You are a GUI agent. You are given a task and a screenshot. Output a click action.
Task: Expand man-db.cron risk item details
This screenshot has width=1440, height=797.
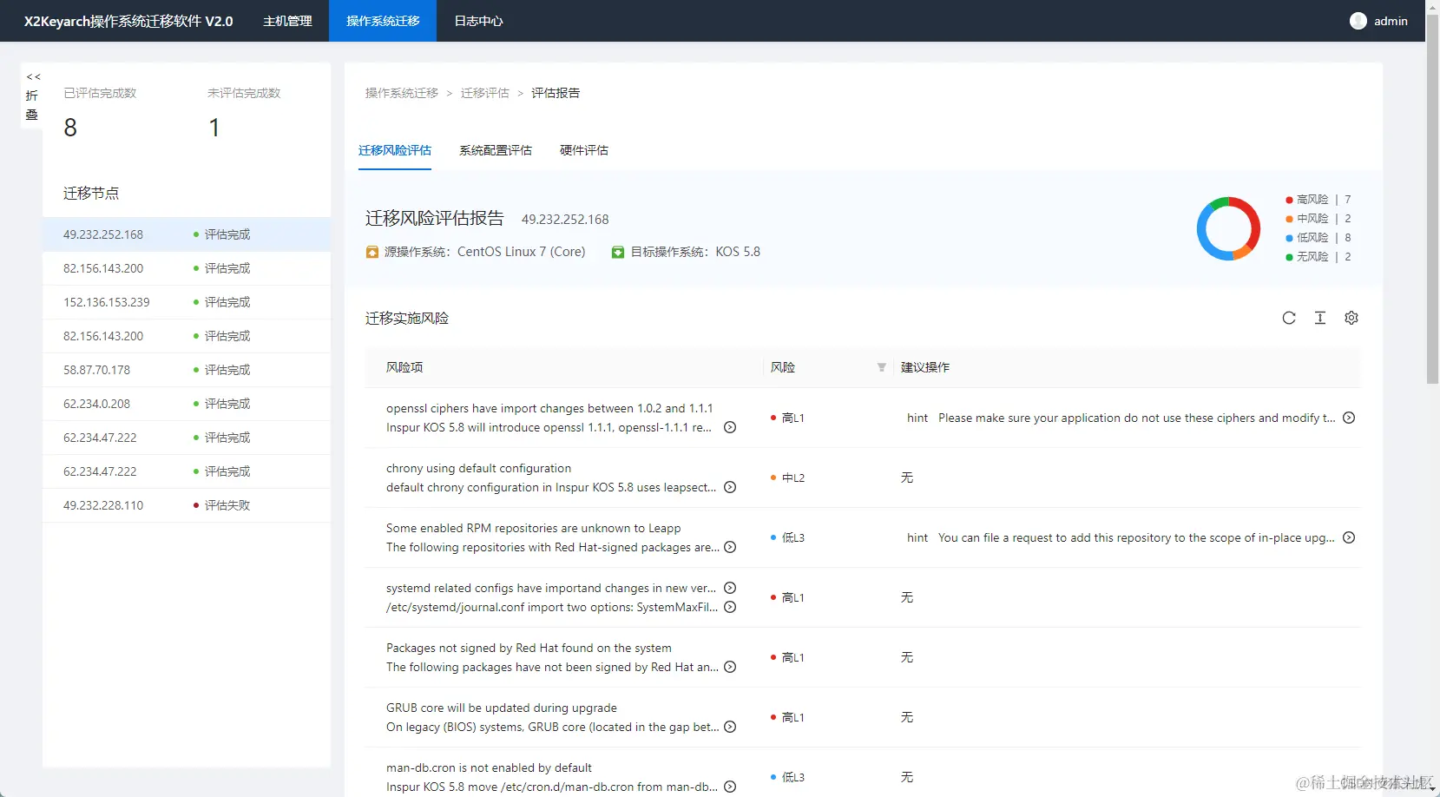point(730,787)
